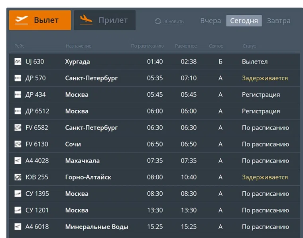Click the airline icon for А4 4028
Viewport: 303px width, 238px height.
(x=18, y=161)
